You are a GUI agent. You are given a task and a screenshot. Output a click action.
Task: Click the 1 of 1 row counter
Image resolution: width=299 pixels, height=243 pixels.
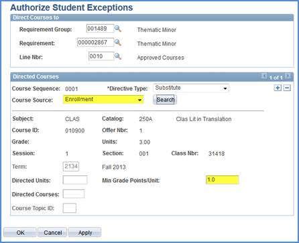pos(276,78)
